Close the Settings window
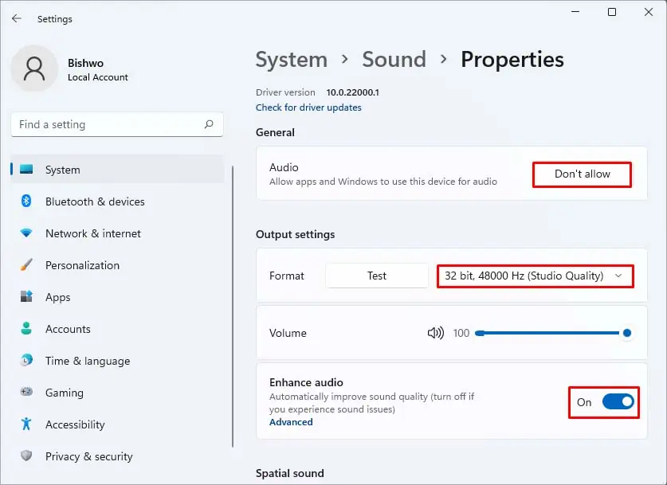The height and width of the screenshot is (485, 667). pos(649,12)
